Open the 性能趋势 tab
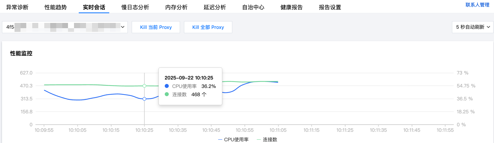The image size is (494, 143). 55,7
